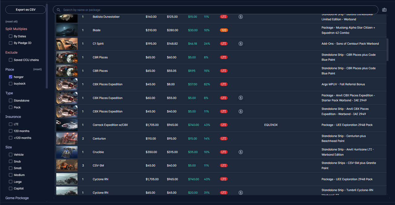Click the CSV-SM plus Granite Paint package text
The image size is (395, 205).
tap(349, 166)
